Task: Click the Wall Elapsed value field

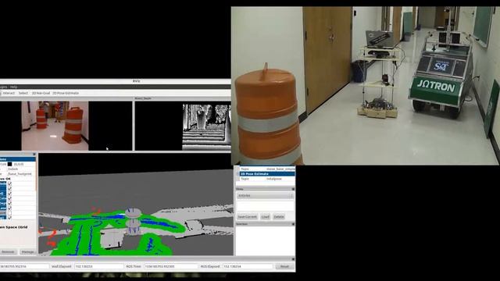Action: 98,266
